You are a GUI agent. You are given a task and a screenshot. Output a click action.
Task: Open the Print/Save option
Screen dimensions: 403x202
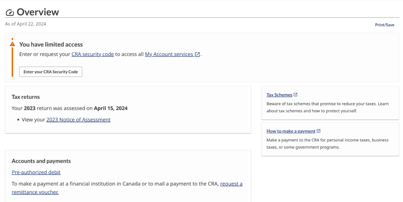(x=385, y=25)
